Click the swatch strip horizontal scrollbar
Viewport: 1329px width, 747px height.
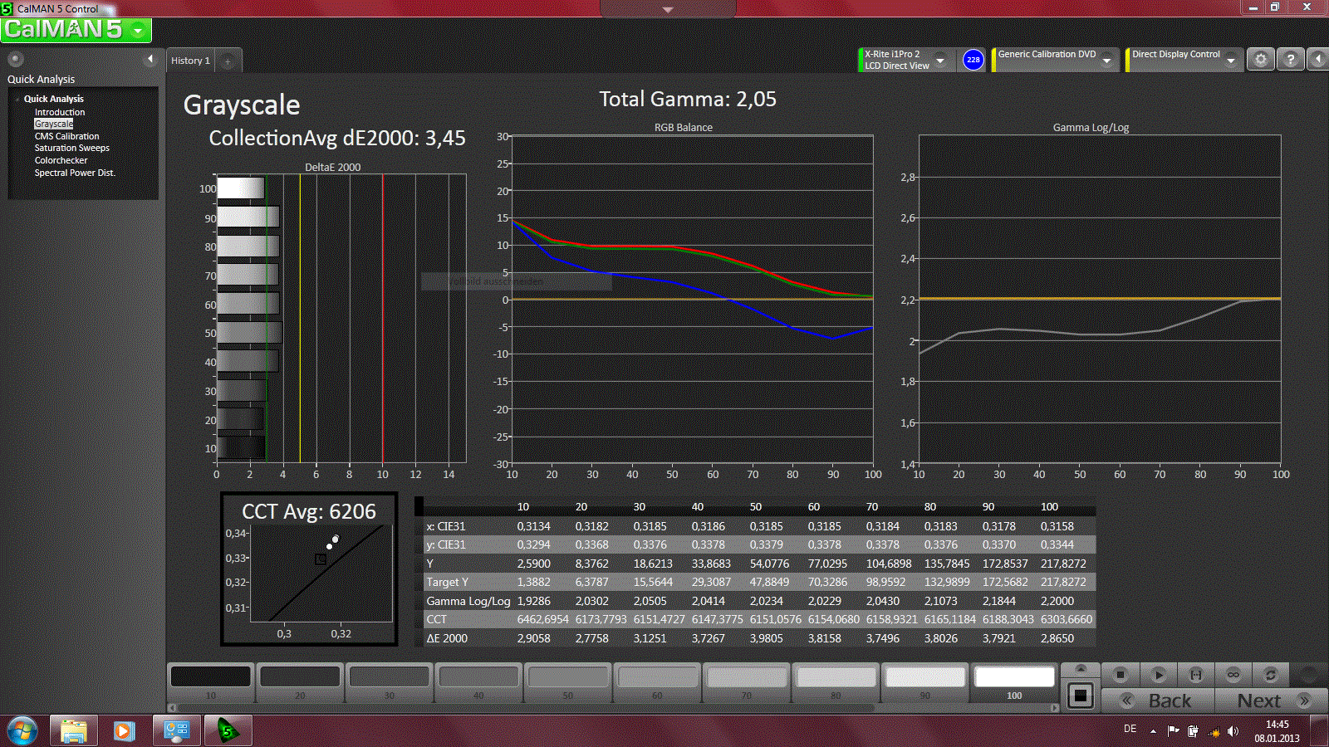tap(527, 708)
